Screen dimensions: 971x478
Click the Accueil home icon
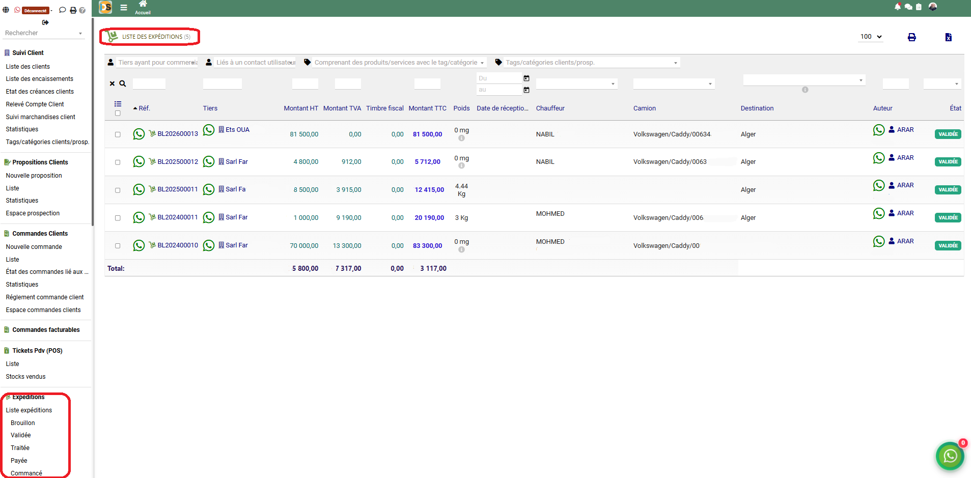tap(143, 5)
